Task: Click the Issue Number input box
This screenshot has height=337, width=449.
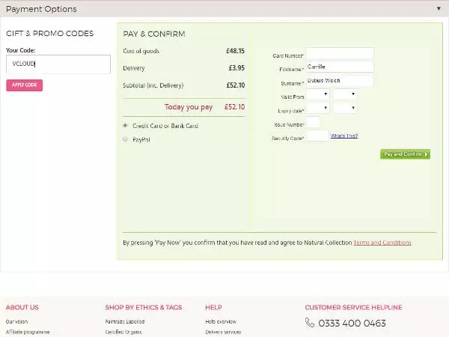Action: pos(313,122)
